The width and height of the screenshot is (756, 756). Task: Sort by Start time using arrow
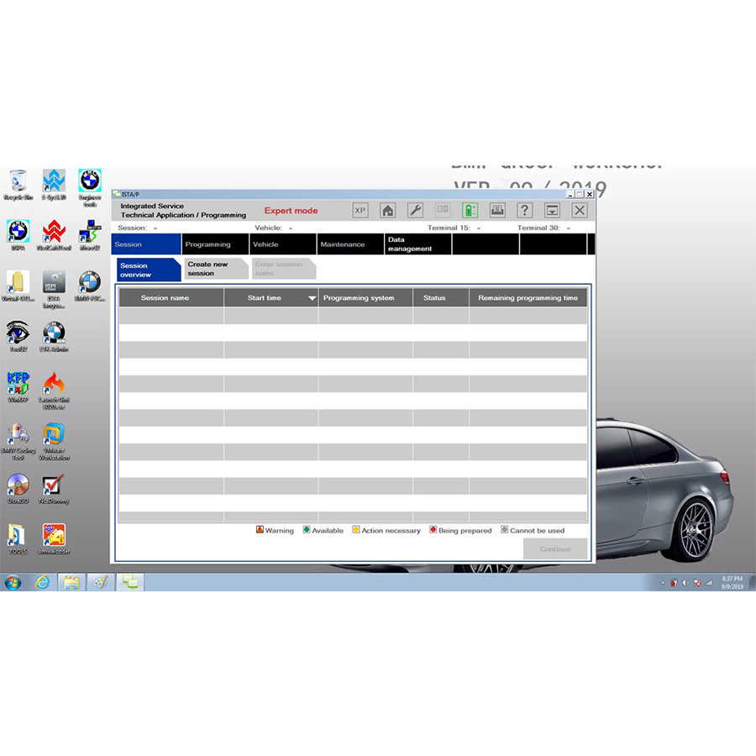click(312, 298)
